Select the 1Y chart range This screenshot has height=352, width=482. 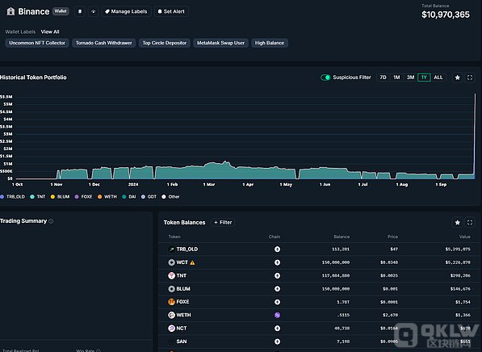[424, 78]
